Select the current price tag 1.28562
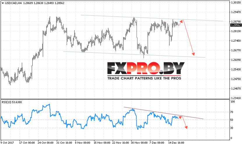242x146 pixels. point(236,25)
